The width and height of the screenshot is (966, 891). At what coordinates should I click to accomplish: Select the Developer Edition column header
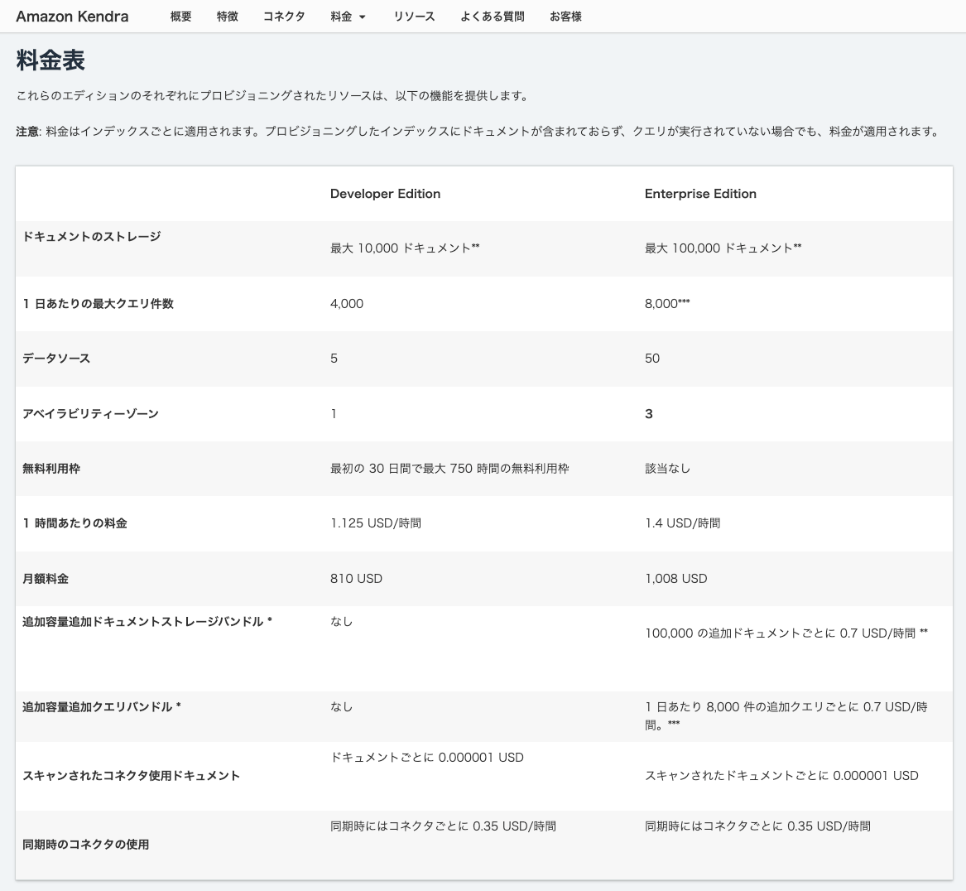(385, 194)
